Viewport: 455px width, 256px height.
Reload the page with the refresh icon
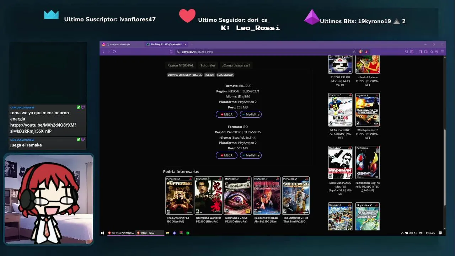(114, 52)
